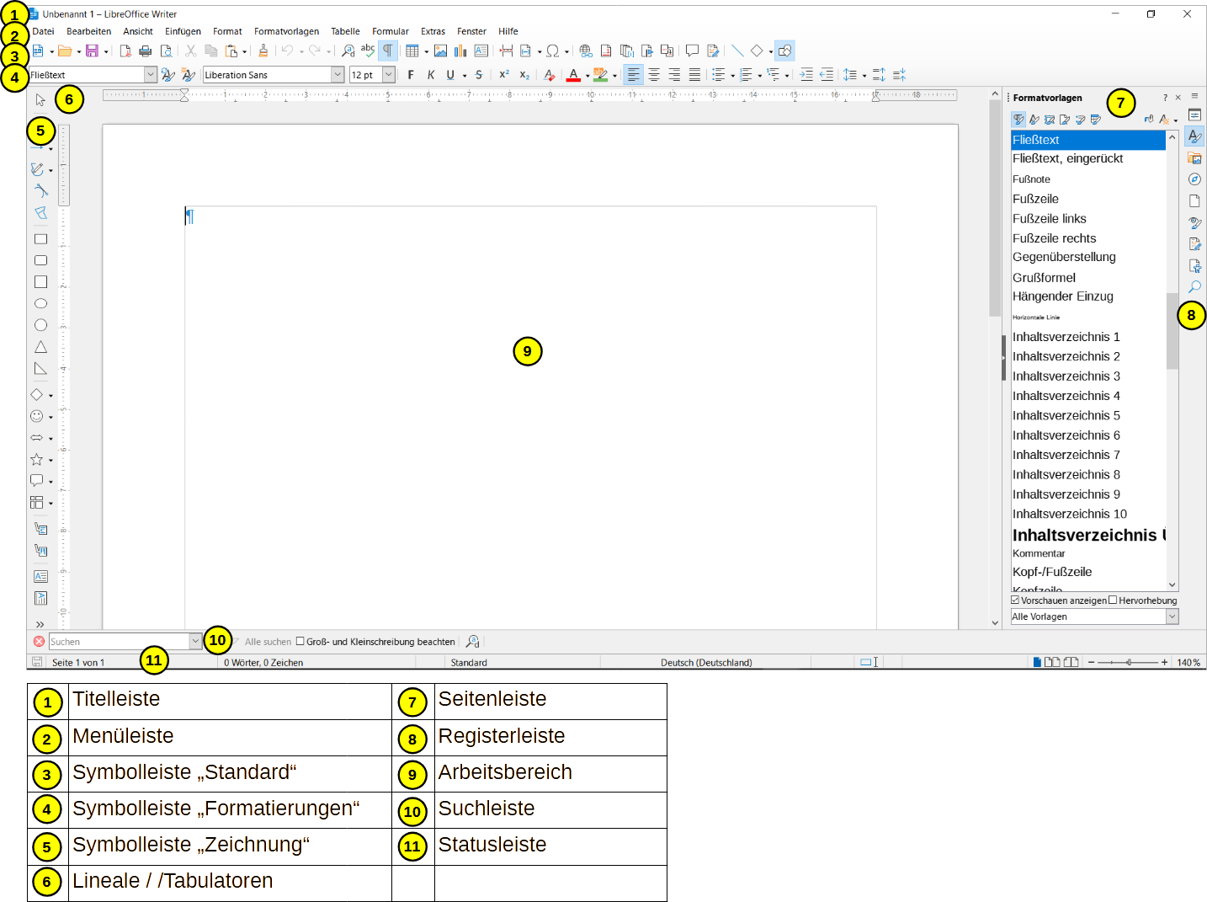Toggle formatting marks pilcrow button
This screenshot has width=1207, height=902.
click(388, 51)
